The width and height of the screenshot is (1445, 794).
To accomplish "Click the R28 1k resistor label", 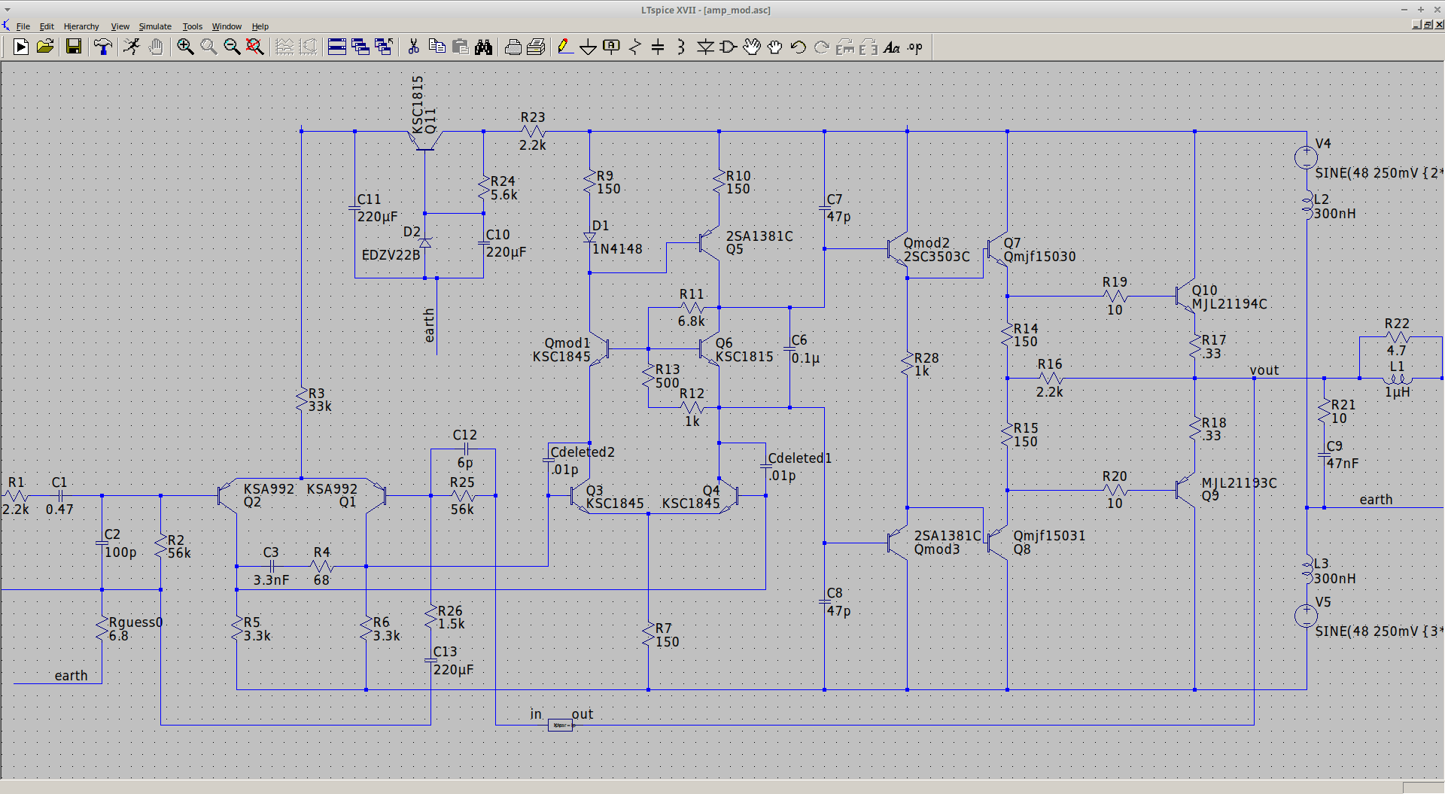I will pyautogui.click(x=926, y=364).
